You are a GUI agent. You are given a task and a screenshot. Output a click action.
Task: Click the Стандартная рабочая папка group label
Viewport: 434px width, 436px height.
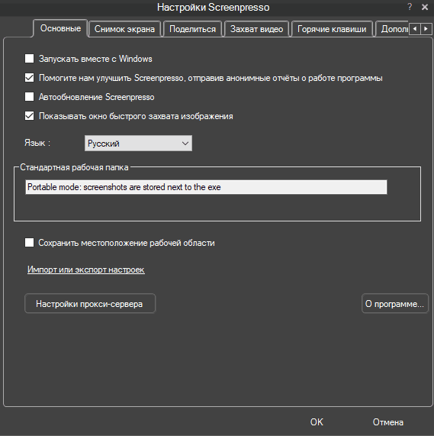pos(74,167)
